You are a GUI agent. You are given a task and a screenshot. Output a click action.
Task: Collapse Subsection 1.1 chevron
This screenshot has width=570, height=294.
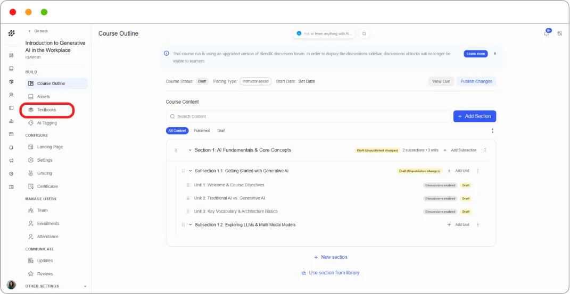pyautogui.click(x=190, y=171)
